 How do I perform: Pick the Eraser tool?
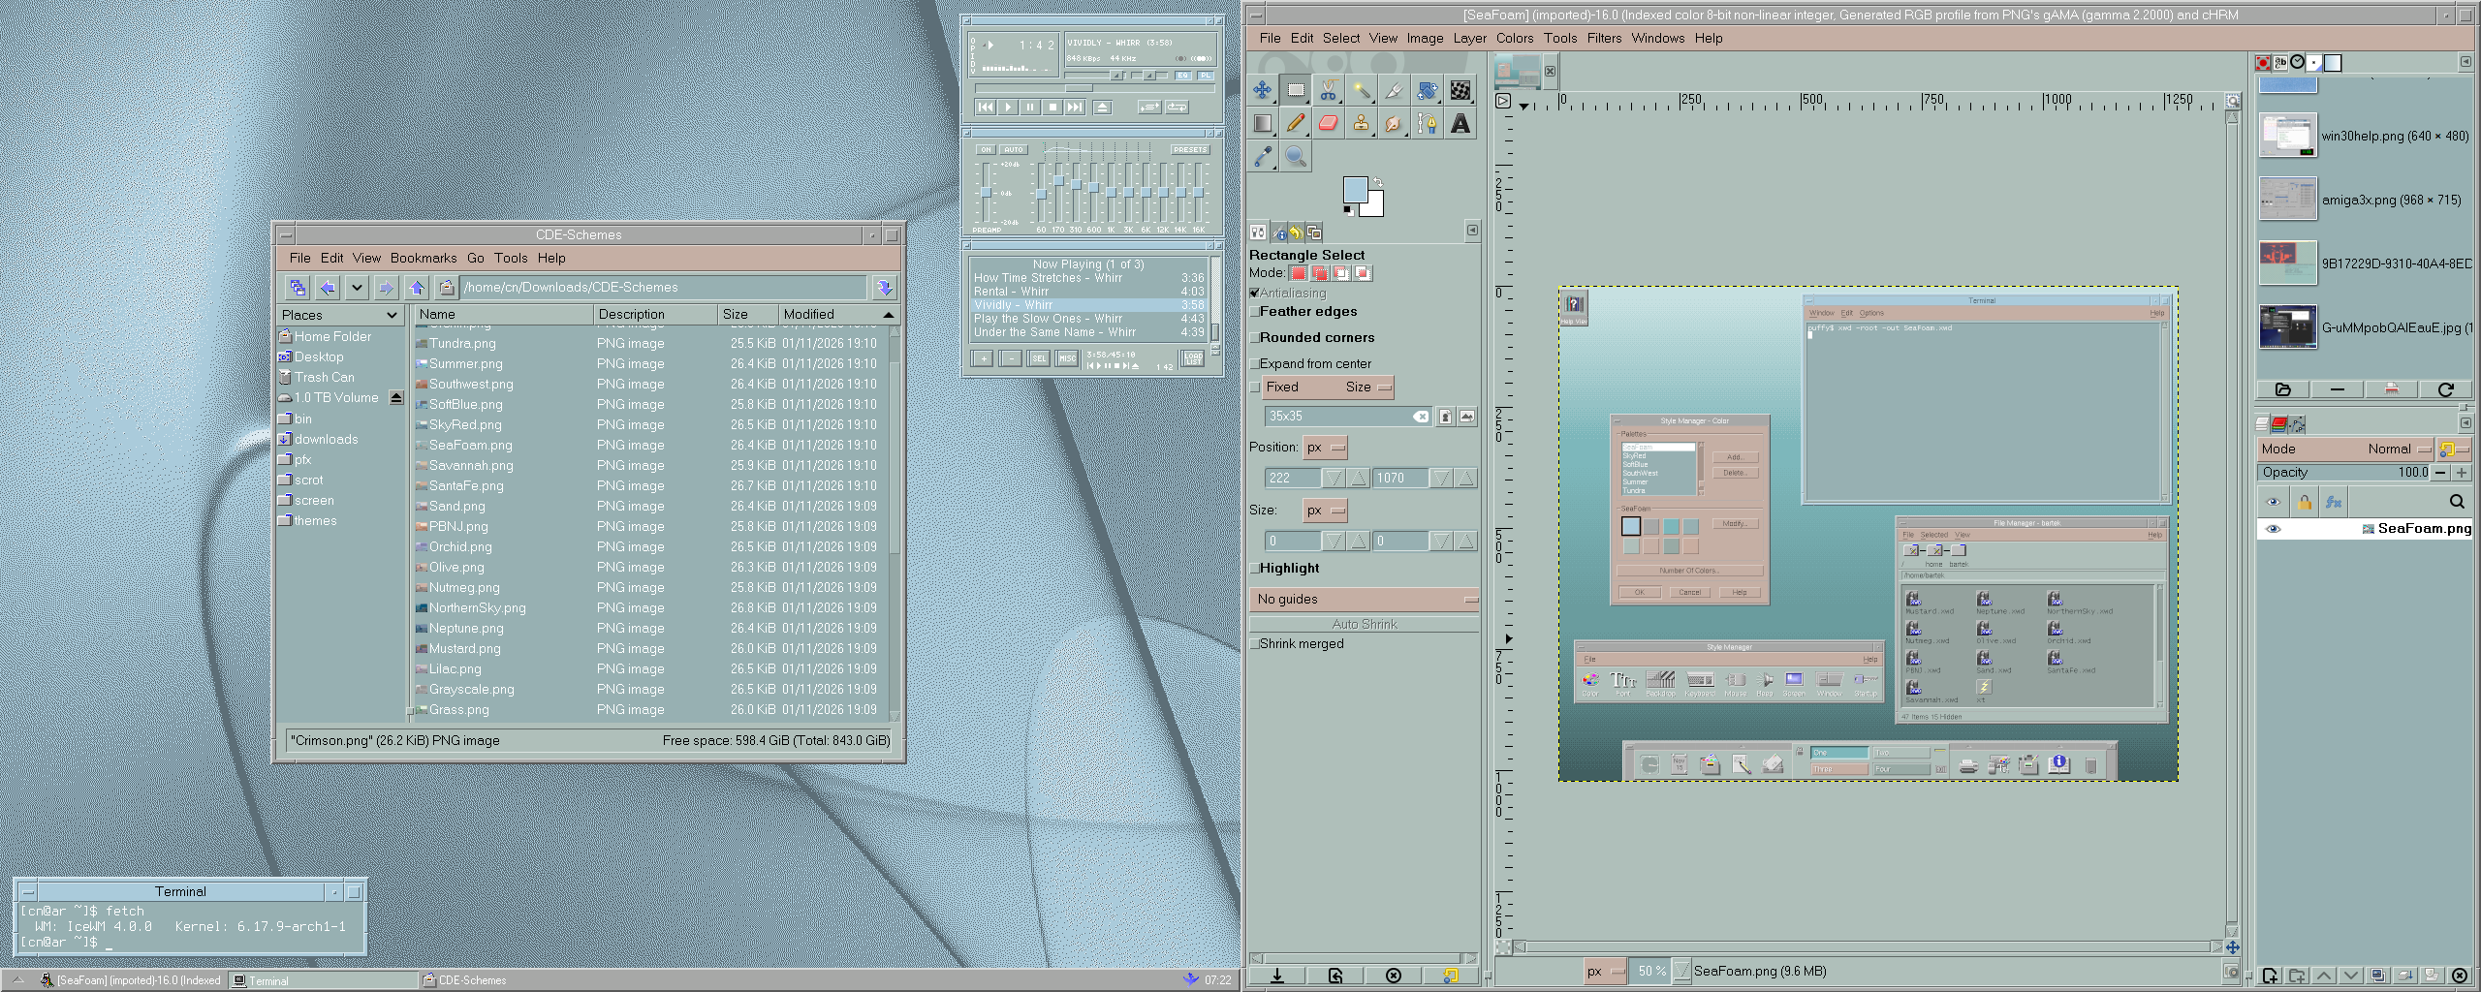[x=1328, y=123]
